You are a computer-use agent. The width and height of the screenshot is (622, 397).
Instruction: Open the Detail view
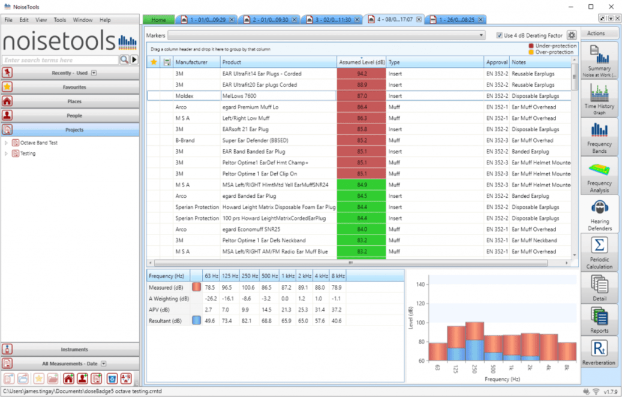[599, 288]
